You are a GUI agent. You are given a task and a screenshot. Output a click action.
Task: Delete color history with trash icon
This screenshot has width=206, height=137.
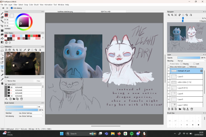coord(6,43)
